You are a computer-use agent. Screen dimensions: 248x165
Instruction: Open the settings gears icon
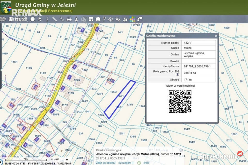(118, 19)
